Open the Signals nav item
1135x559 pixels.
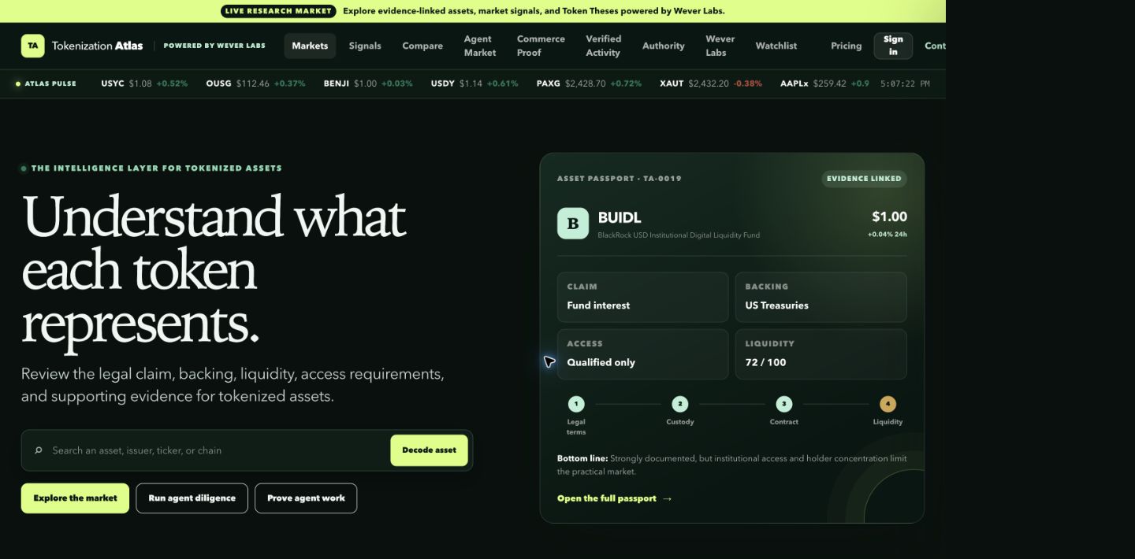[365, 46]
